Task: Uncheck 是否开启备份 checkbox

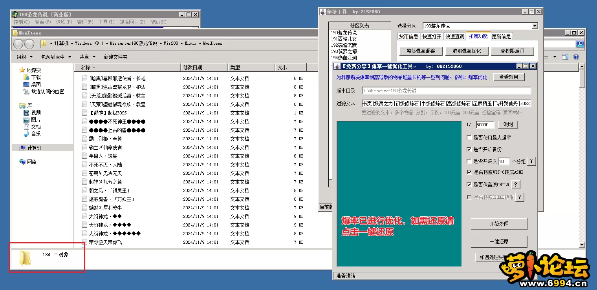Action: click(469, 150)
